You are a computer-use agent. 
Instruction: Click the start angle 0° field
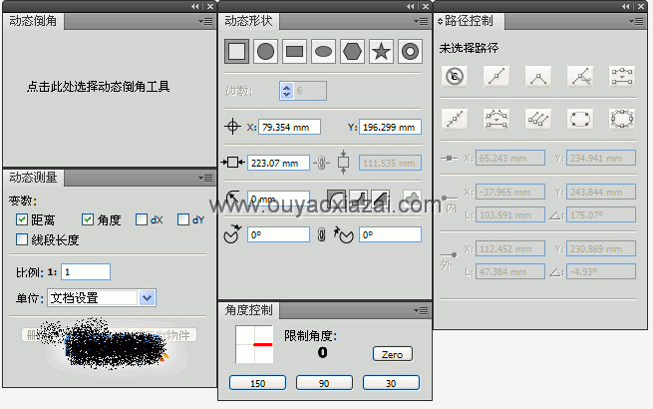(x=278, y=234)
